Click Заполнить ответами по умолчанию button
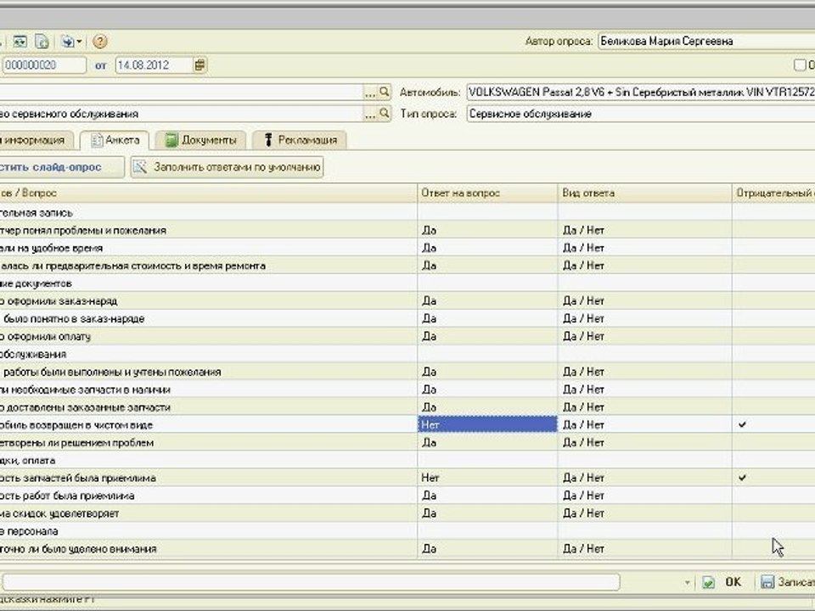 click(228, 167)
